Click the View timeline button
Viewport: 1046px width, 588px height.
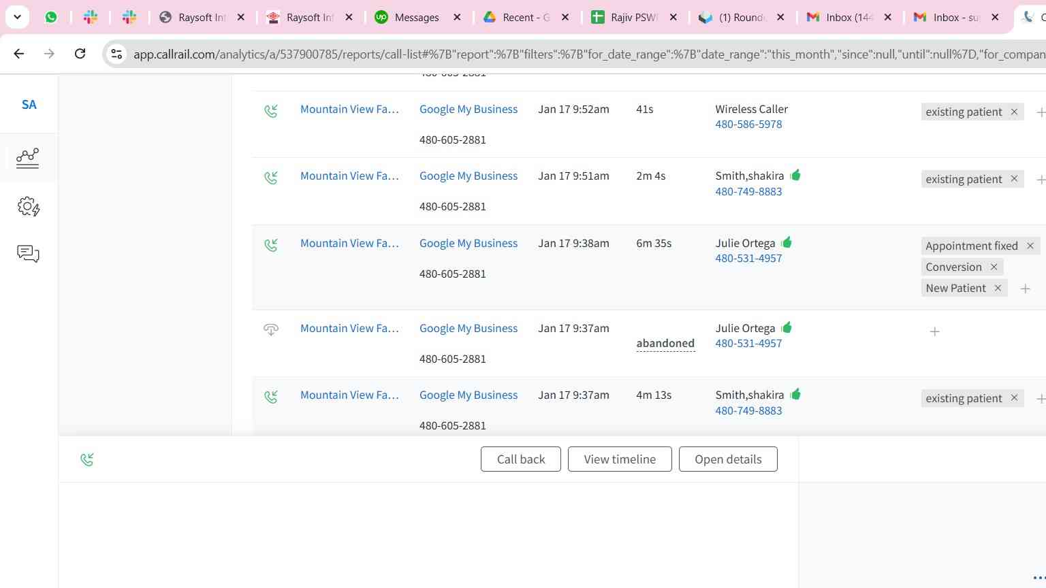619,459
